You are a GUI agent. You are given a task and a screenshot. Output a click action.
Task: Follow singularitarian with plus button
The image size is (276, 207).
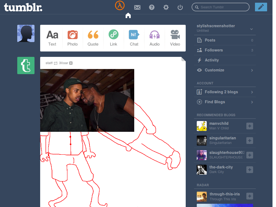pos(250,141)
